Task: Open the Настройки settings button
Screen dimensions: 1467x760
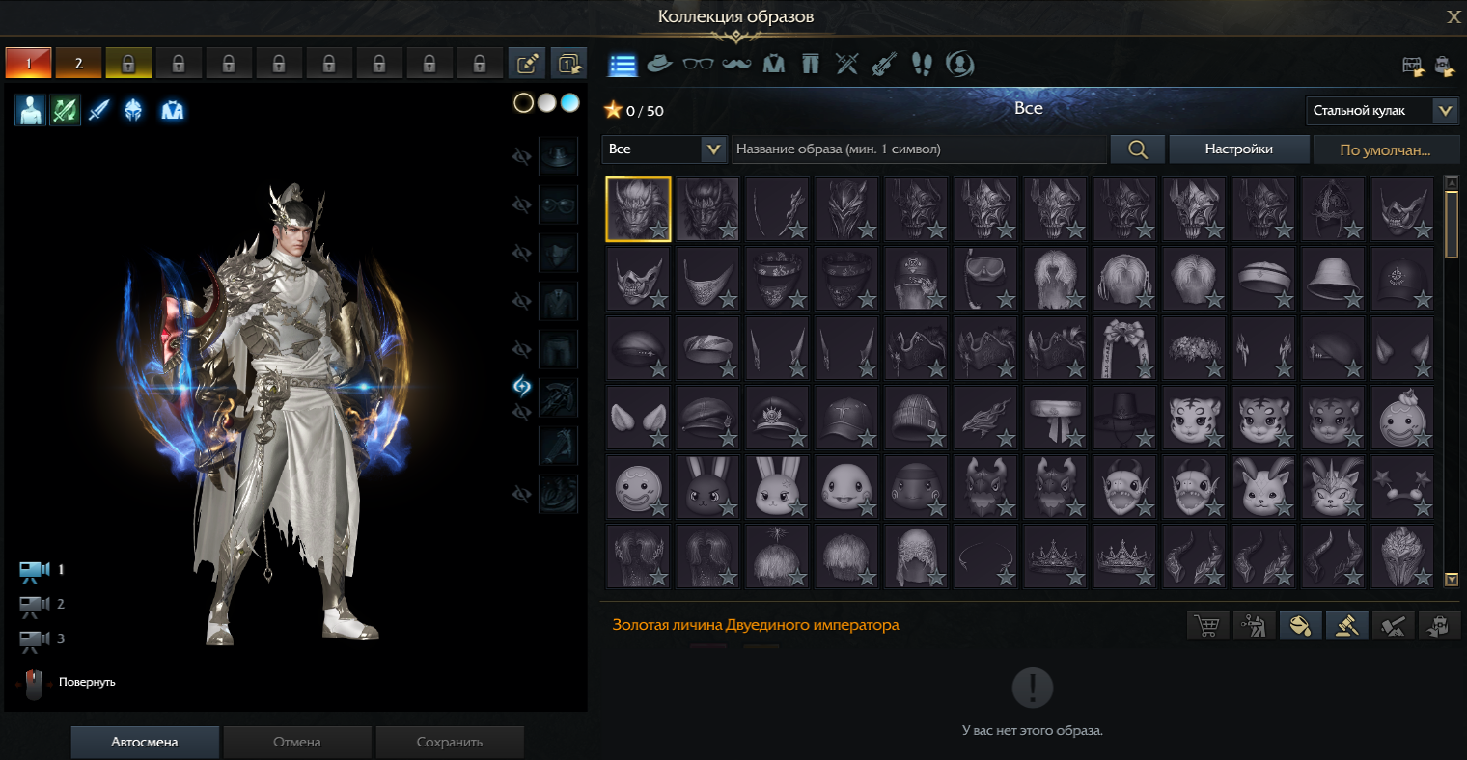Action: pos(1238,149)
